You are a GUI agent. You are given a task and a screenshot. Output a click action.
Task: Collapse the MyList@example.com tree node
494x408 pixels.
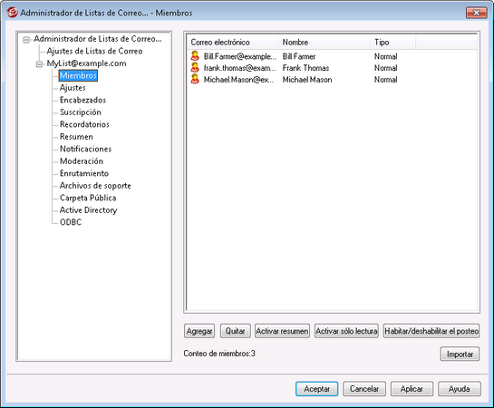[x=39, y=64]
